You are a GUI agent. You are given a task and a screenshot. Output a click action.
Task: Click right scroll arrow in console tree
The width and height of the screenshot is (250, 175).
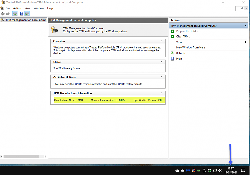45,157
